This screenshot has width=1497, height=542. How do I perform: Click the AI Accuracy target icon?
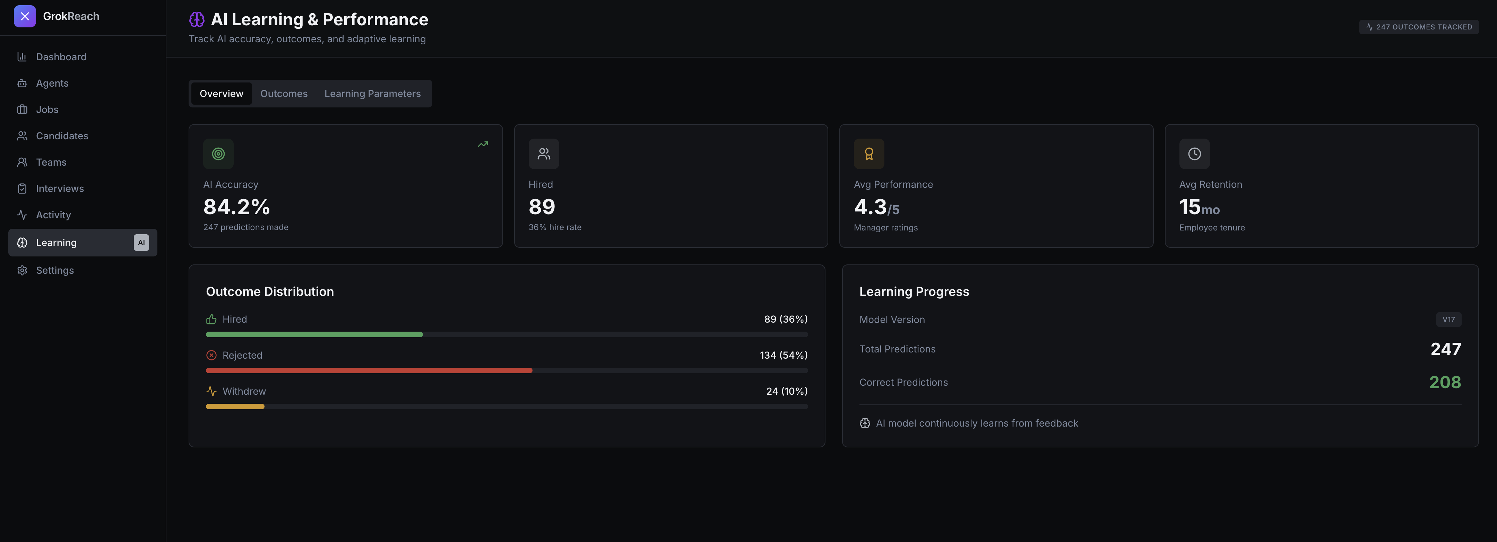(x=218, y=154)
